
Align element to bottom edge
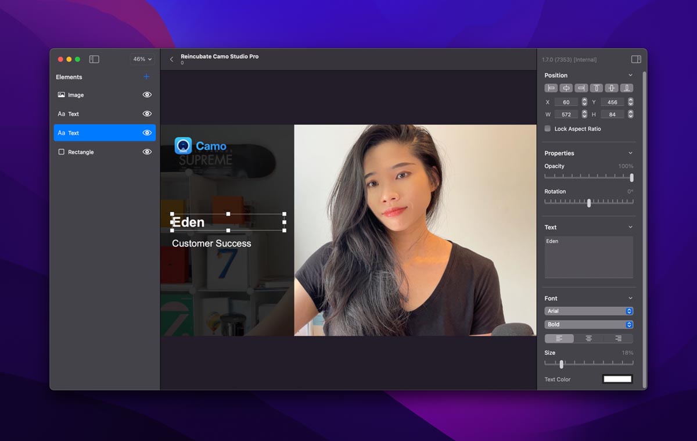pyautogui.click(x=627, y=88)
